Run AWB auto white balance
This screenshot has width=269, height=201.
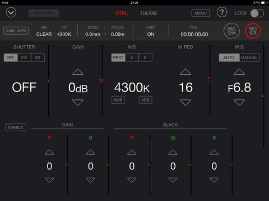click(118, 100)
